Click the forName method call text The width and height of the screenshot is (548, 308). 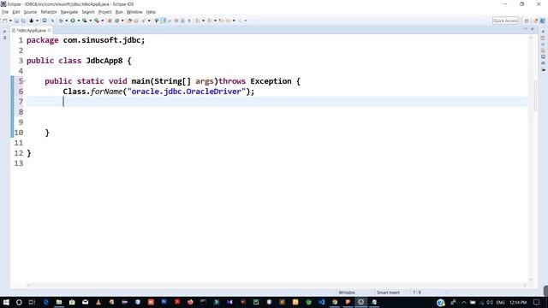pos(106,92)
